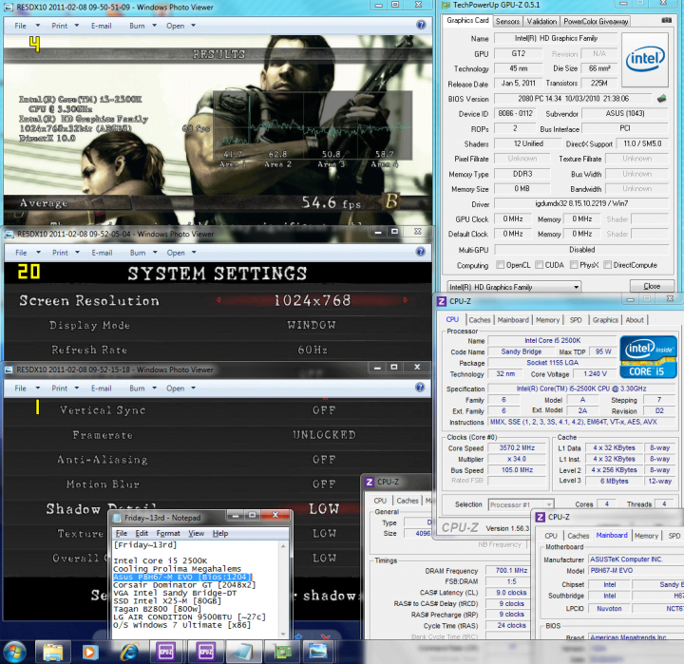Open Burn dropdown in Vertical Sync viewer
684x664 pixels.
[142, 389]
